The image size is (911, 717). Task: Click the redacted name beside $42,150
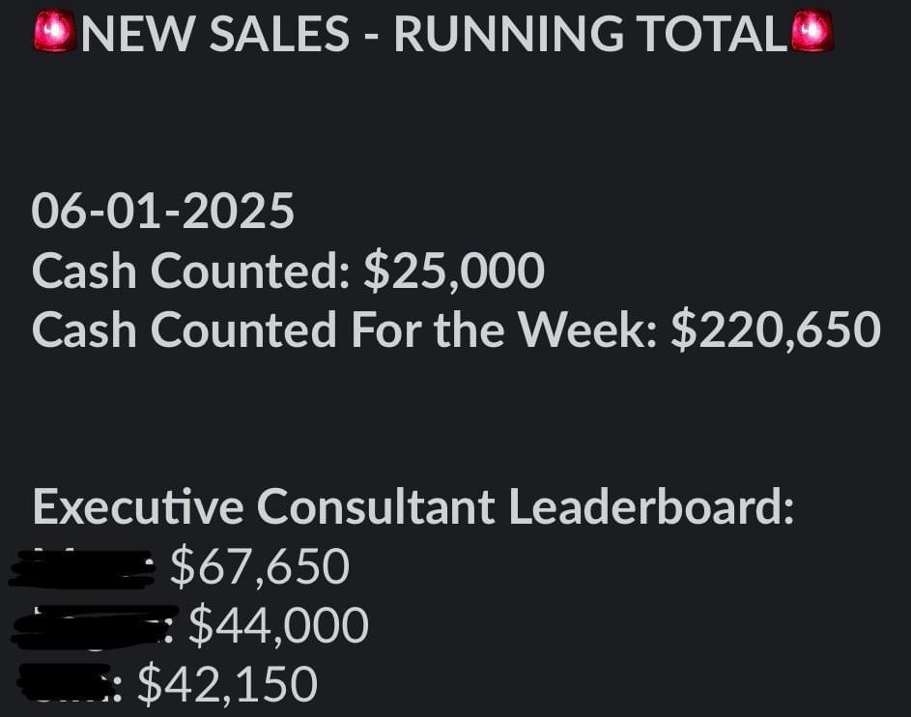68,684
